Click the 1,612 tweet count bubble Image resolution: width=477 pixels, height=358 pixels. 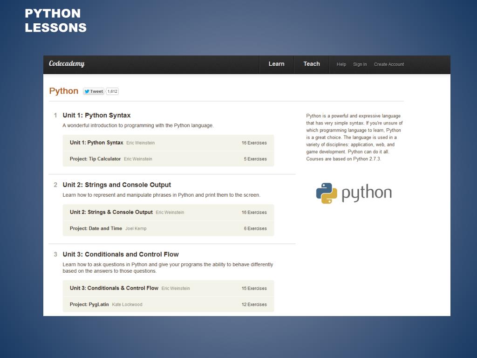(x=112, y=91)
